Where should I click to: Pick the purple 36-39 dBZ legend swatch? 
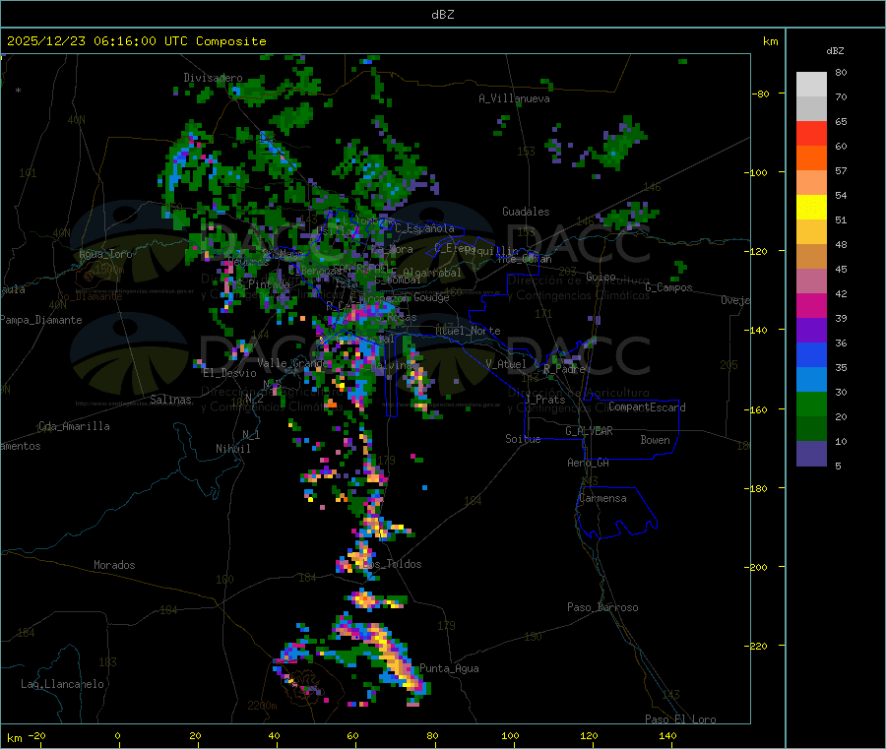(x=811, y=331)
